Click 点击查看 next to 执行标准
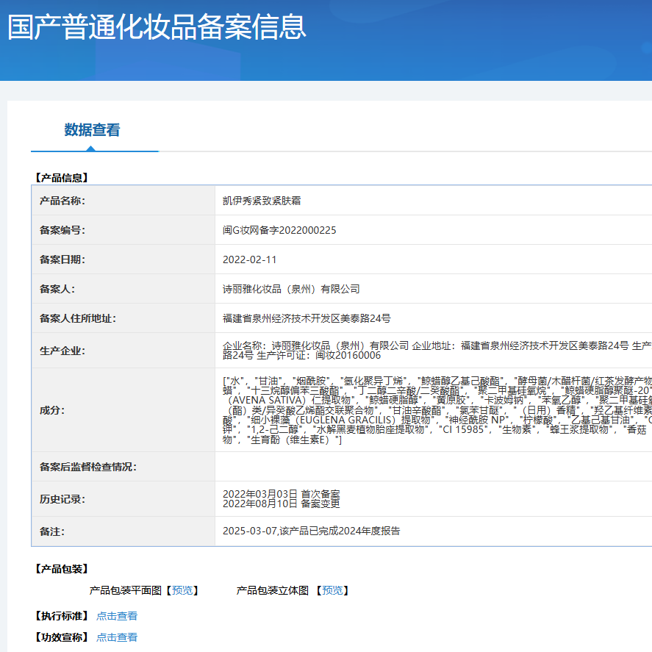 (116, 615)
